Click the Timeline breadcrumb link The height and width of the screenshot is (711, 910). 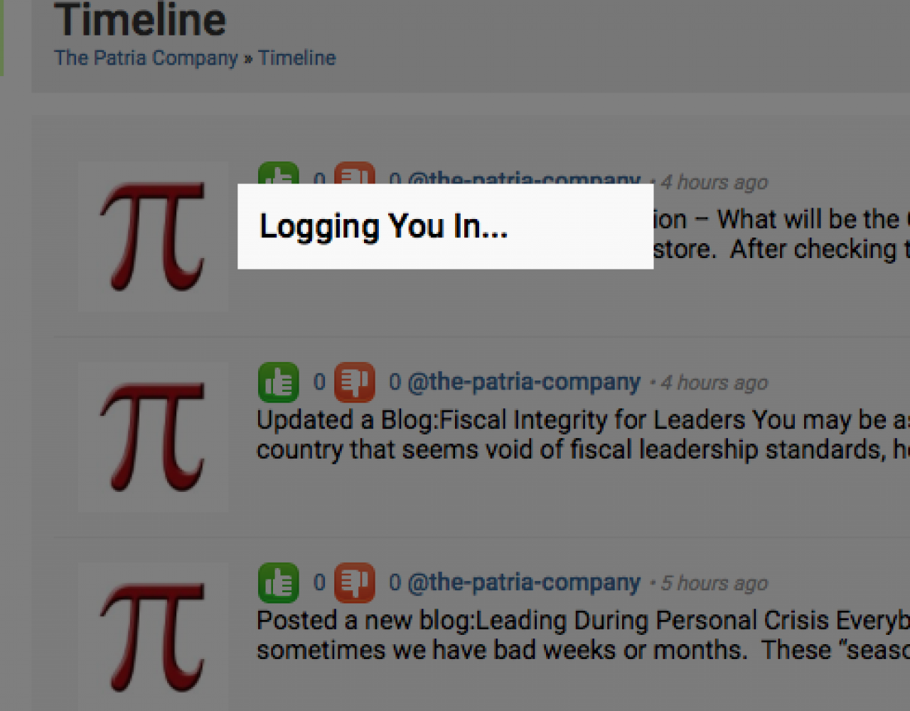pyautogui.click(x=296, y=58)
